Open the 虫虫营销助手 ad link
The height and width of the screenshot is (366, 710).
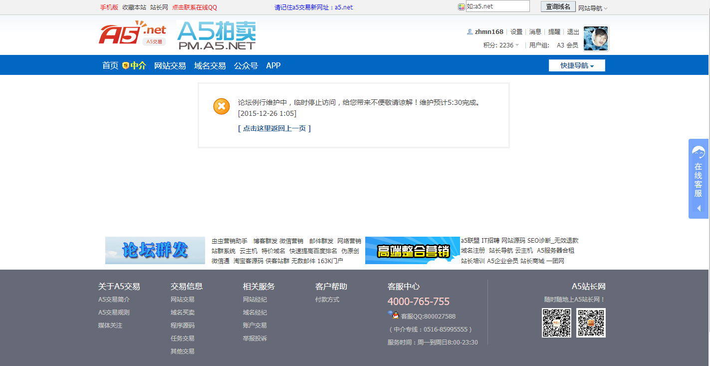click(230, 241)
